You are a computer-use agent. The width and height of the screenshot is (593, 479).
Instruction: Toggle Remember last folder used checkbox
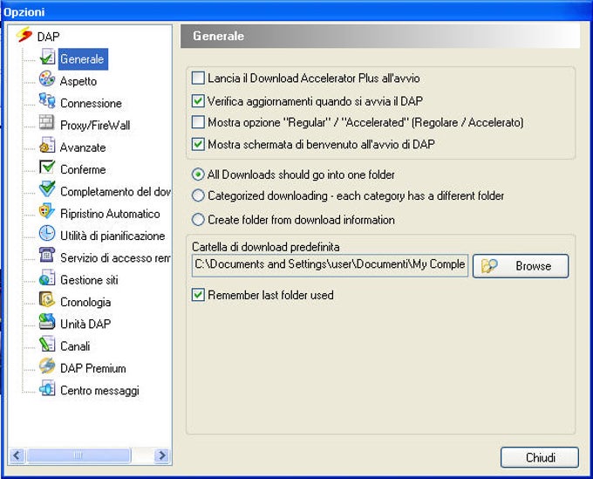(x=198, y=295)
